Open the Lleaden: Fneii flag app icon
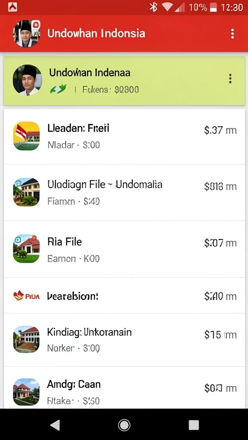Viewport: 248px width, 440px height. pos(26,136)
